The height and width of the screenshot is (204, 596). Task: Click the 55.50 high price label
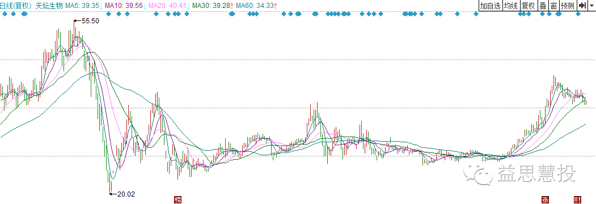(x=90, y=22)
